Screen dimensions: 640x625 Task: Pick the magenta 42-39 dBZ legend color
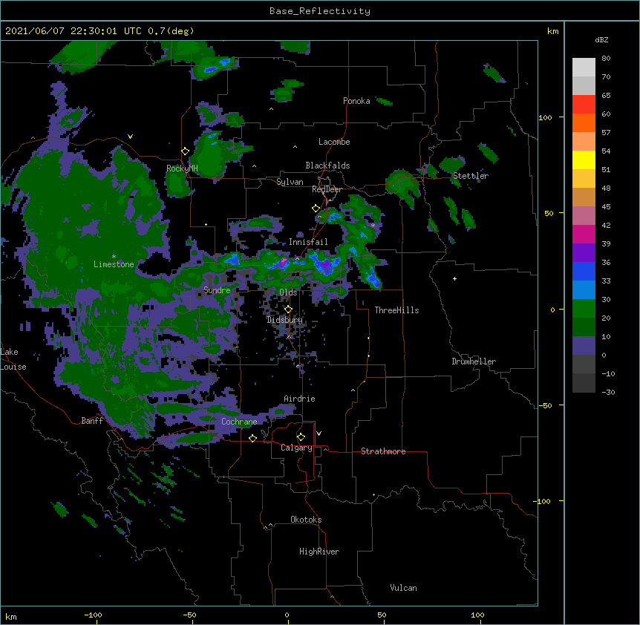[584, 234]
